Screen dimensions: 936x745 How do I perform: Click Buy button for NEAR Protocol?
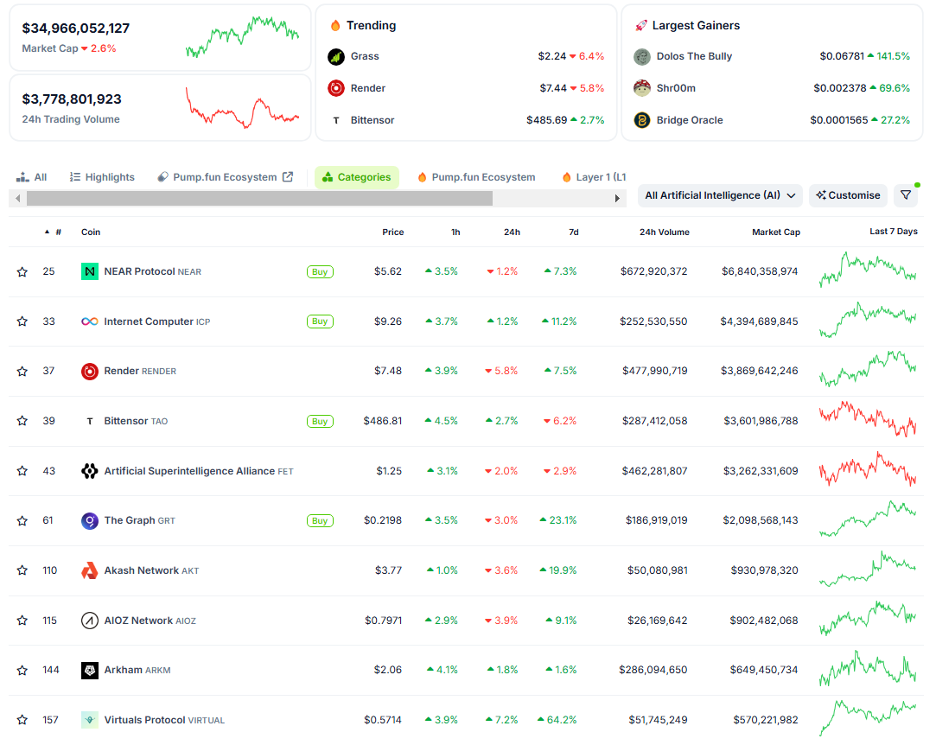click(320, 272)
